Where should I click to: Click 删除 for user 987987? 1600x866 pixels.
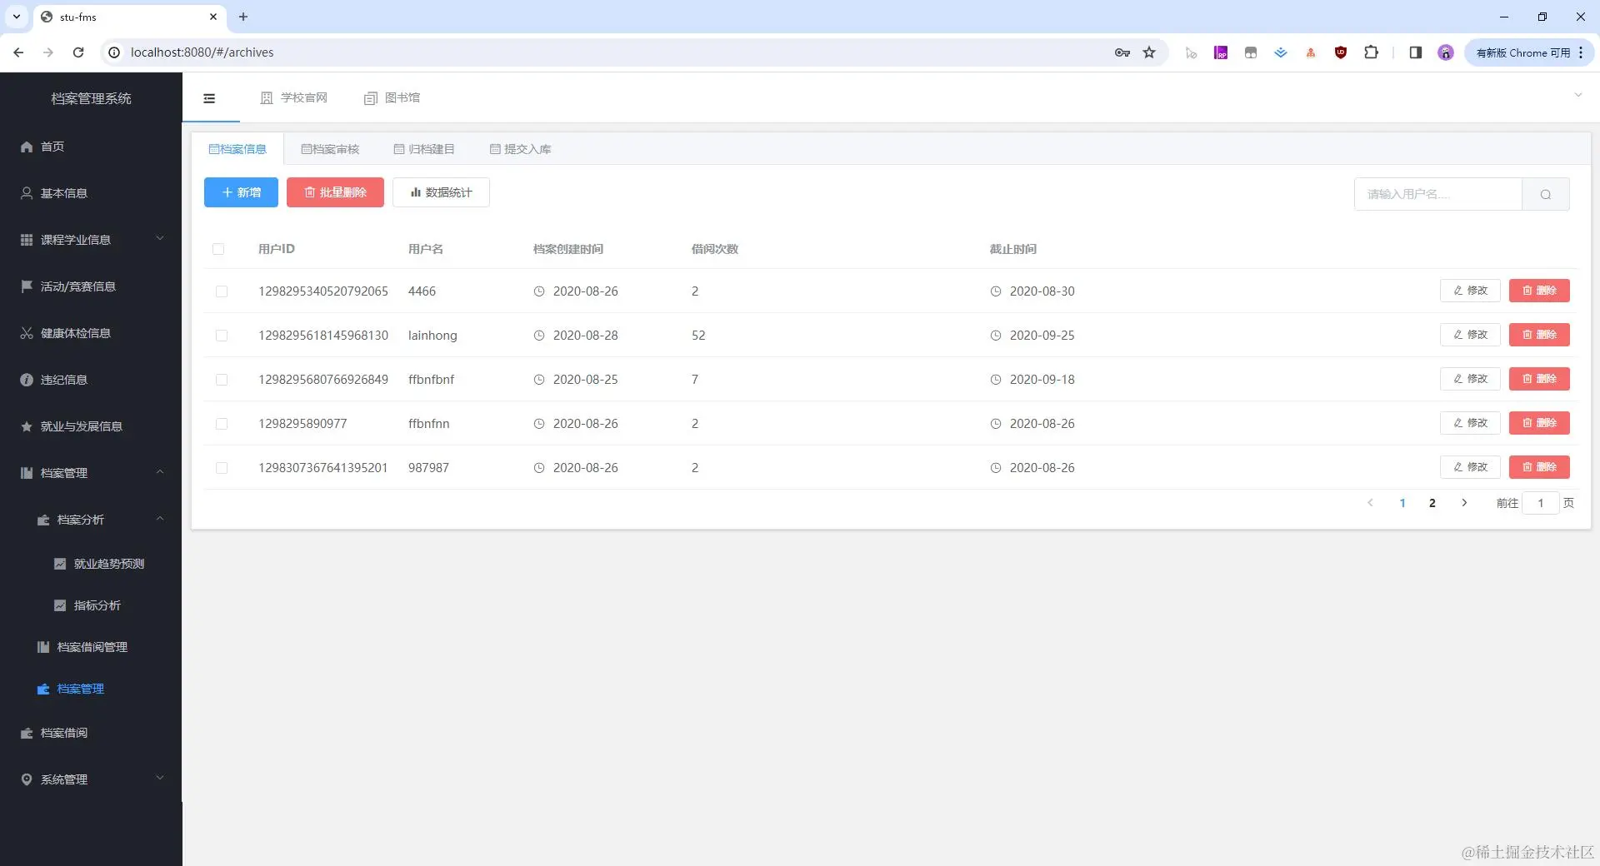pyautogui.click(x=1539, y=467)
